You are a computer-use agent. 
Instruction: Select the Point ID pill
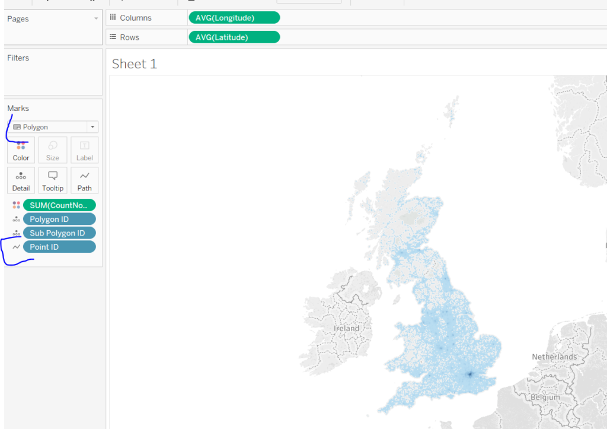click(59, 247)
